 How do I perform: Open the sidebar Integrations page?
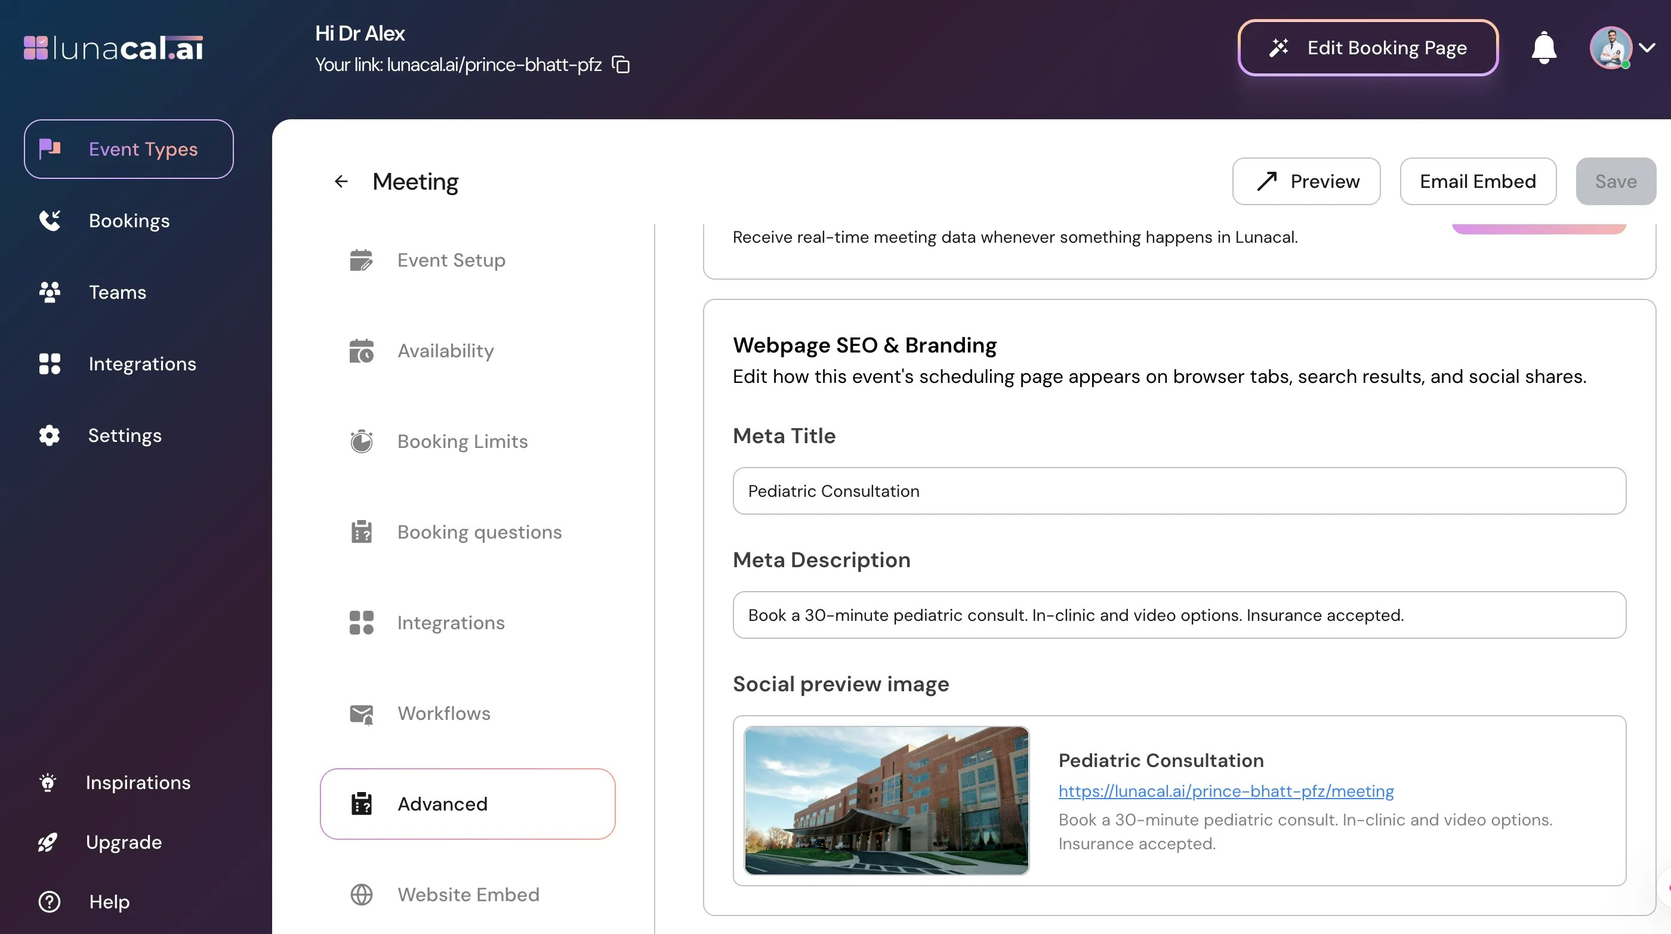click(x=142, y=364)
